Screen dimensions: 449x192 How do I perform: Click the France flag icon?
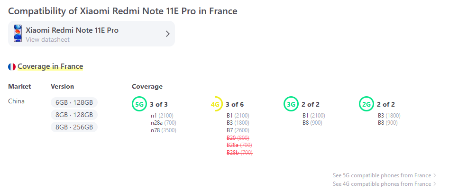point(12,67)
